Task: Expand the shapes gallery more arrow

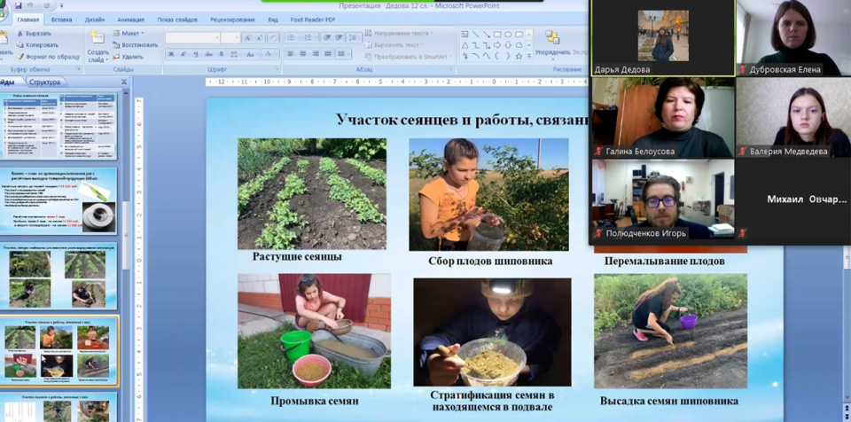Action: [x=529, y=56]
